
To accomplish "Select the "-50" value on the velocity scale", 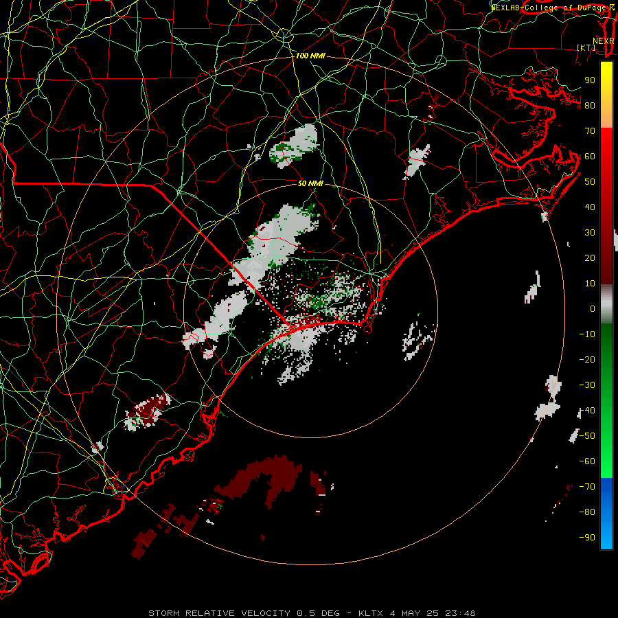I will click(587, 436).
